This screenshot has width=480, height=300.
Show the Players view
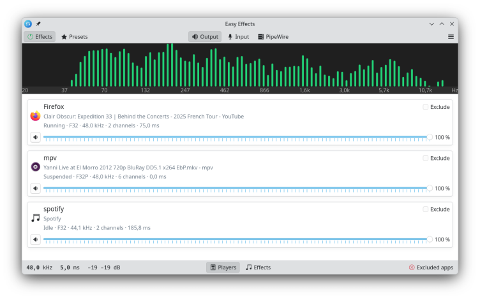(223, 268)
